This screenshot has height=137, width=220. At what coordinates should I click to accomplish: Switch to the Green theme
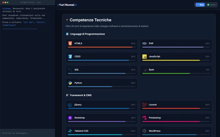(x=211, y=5)
